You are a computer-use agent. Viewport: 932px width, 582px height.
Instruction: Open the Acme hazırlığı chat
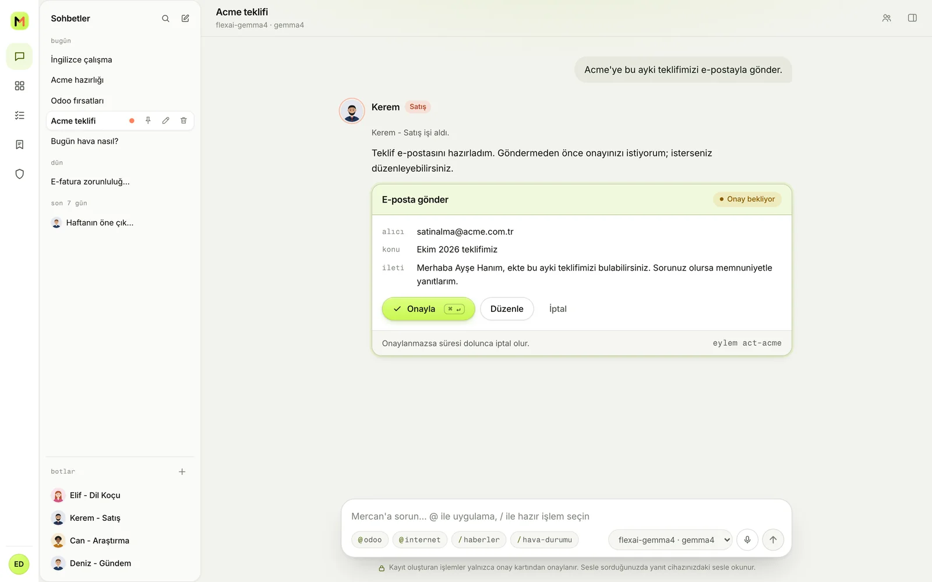click(x=119, y=80)
